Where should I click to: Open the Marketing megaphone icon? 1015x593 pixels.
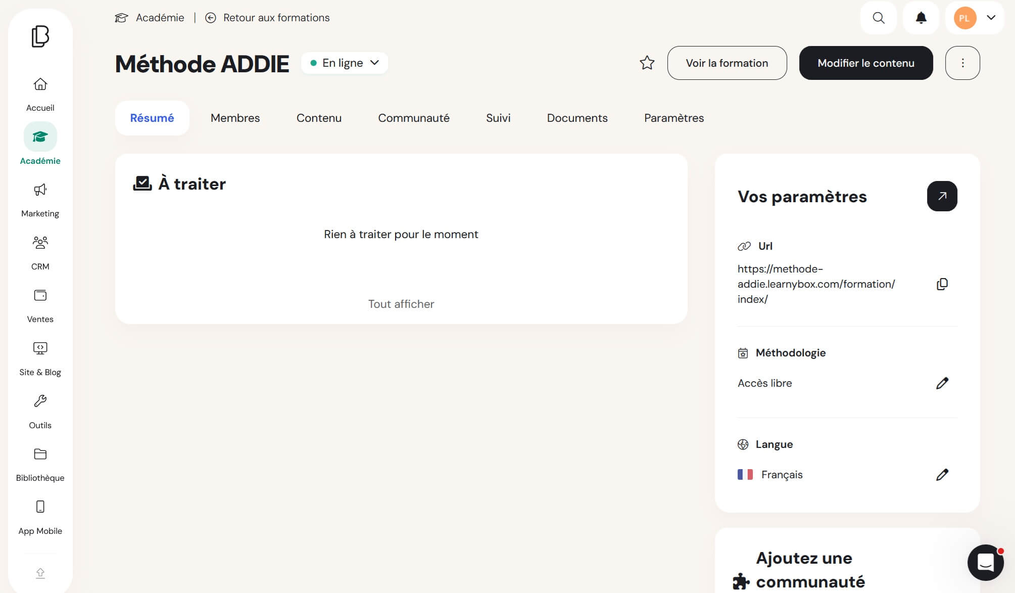pos(40,190)
